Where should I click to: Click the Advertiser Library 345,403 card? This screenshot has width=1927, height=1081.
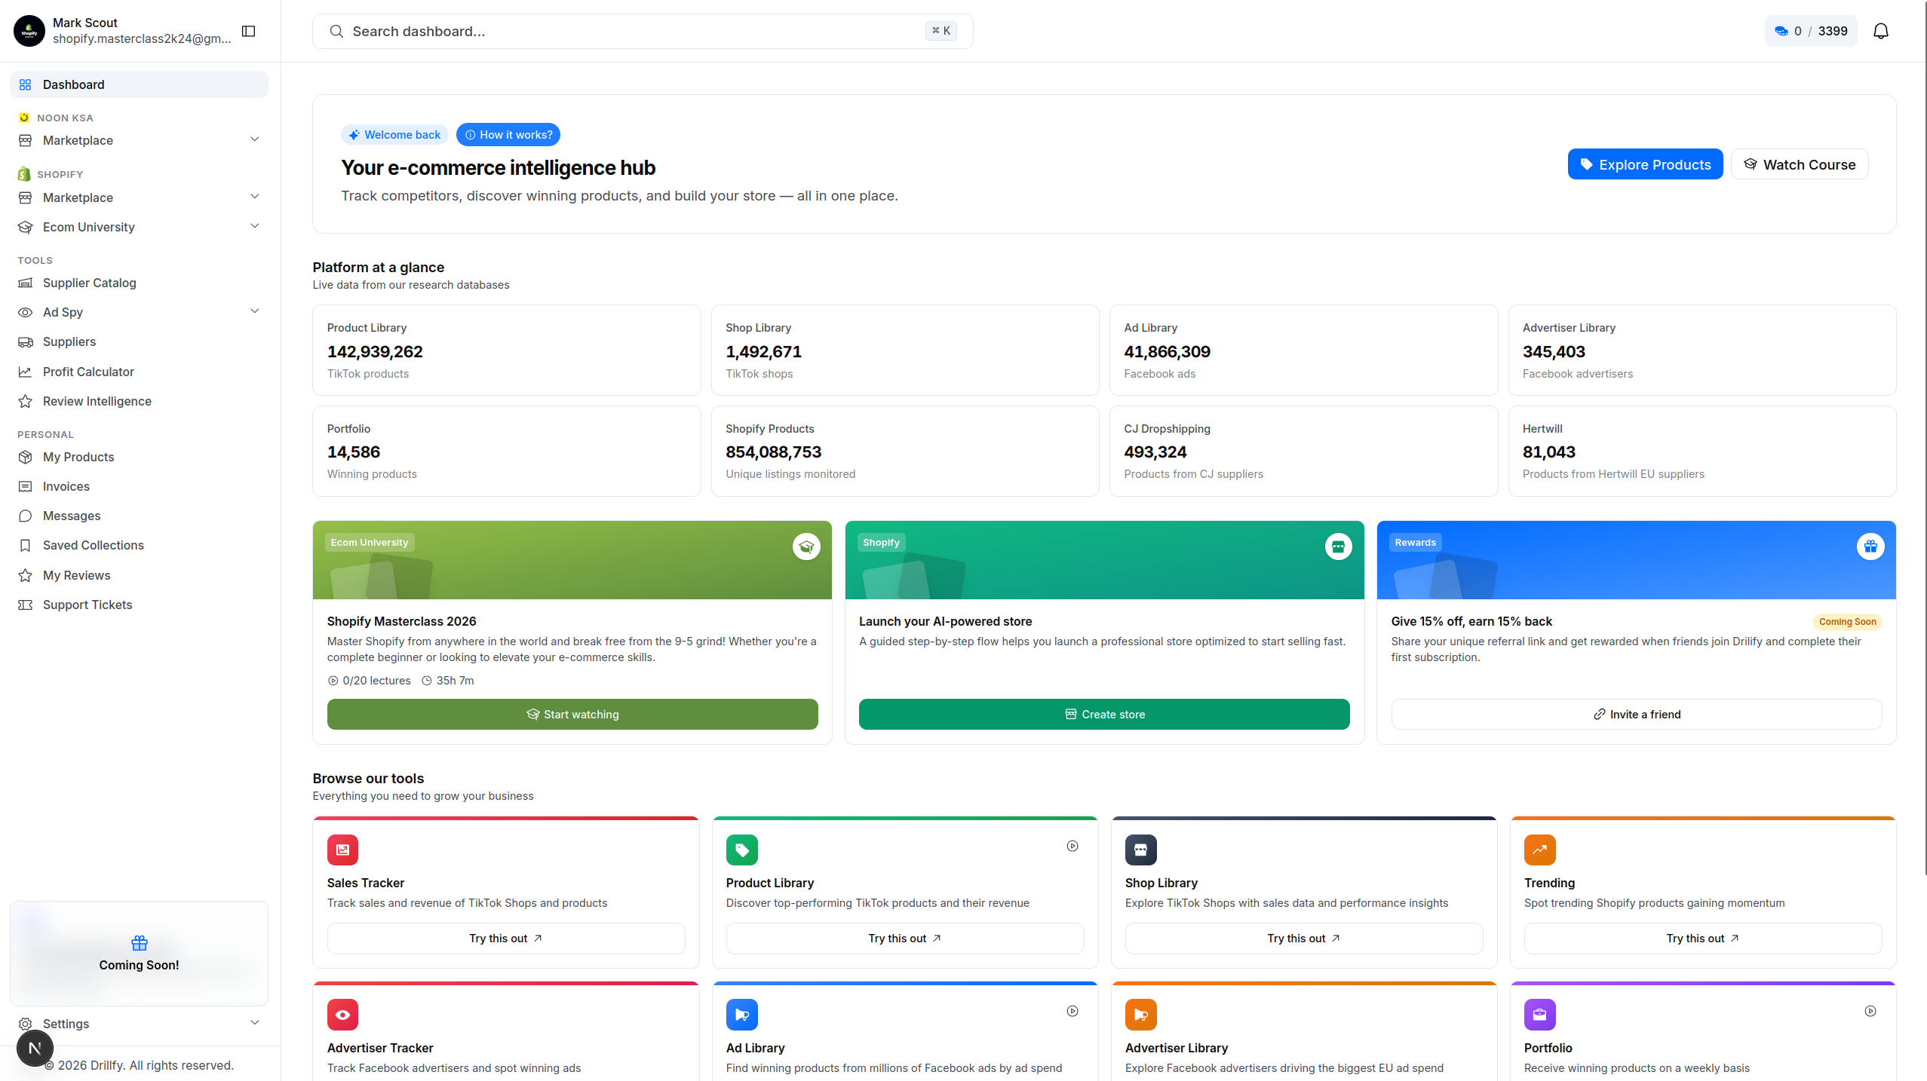(1702, 351)
